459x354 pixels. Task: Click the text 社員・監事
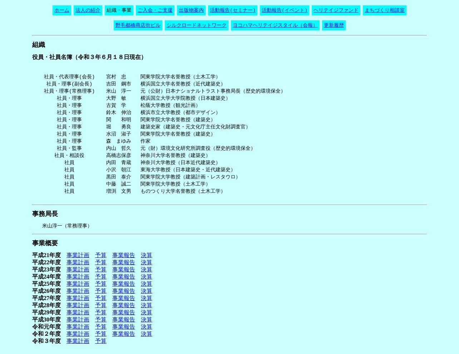(x=69, y=148)
